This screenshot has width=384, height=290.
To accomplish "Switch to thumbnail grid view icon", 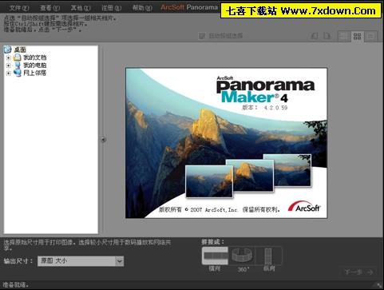I will tap(357, 37).
